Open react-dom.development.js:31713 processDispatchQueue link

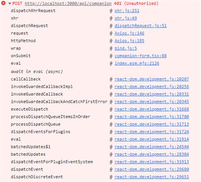point(152,124)
